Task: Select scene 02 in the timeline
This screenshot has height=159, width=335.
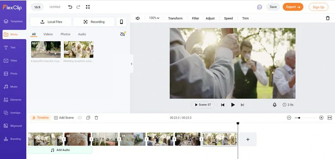Action: click(78, 139)
